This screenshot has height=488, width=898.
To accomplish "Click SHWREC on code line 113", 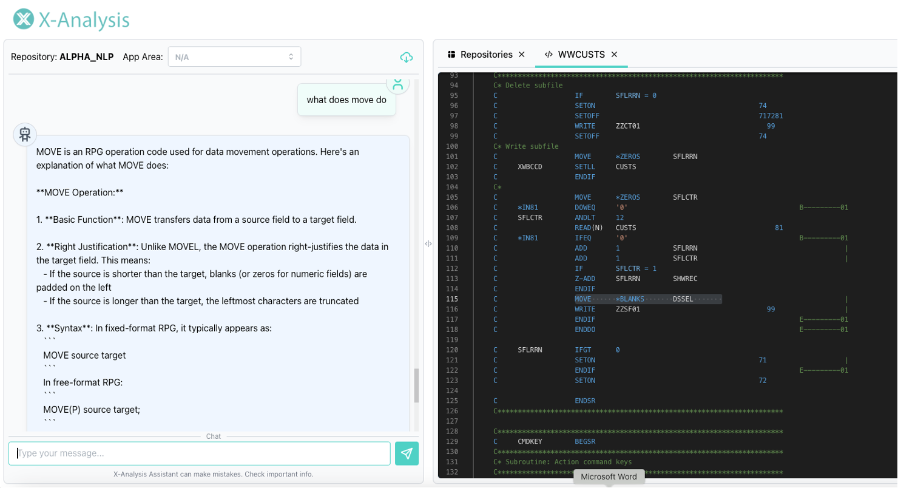I will coord(685,279).
